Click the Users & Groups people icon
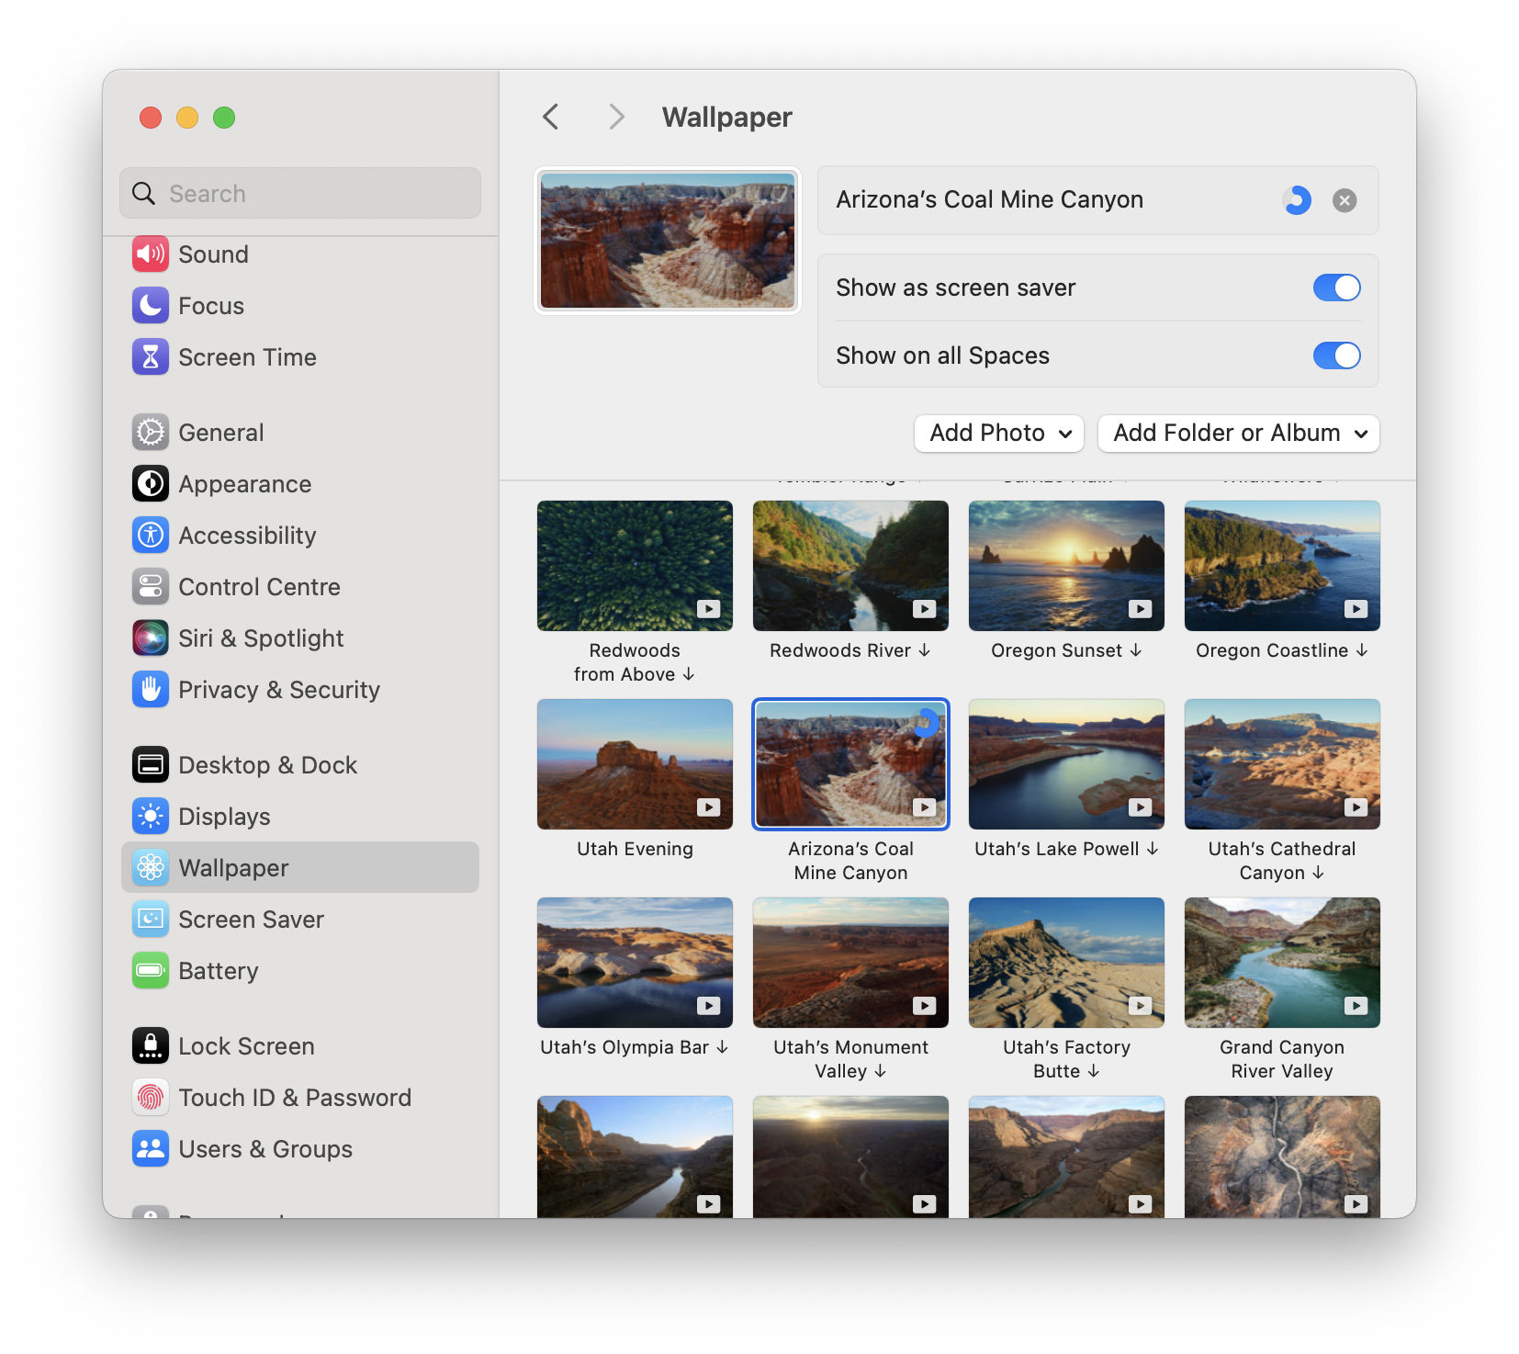Screen dimensions: 1519x1354 pyautogui.click(x=151, y=1149)
